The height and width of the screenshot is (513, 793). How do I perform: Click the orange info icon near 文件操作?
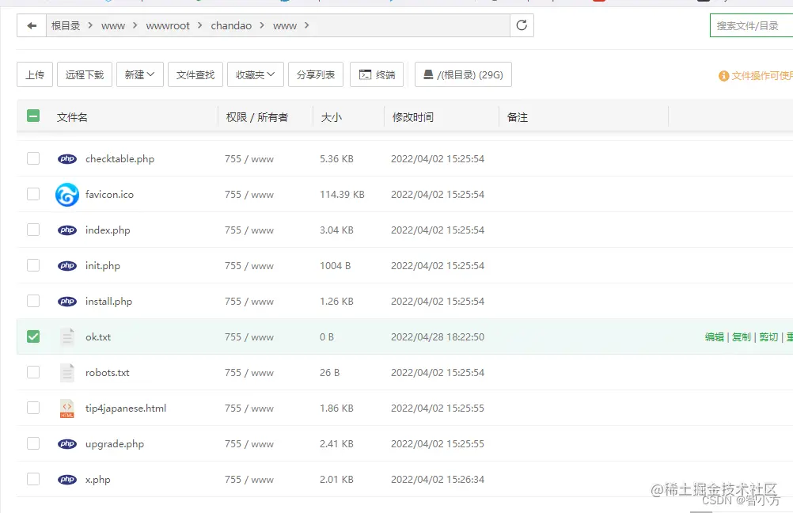pyautogui.click(x=723, y=76)
